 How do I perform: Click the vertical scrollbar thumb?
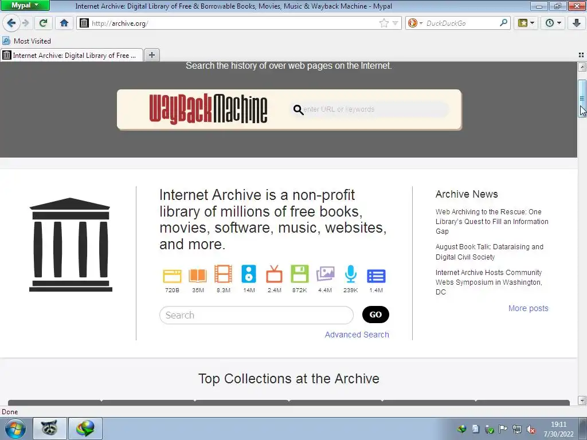[x=582, y=99]
